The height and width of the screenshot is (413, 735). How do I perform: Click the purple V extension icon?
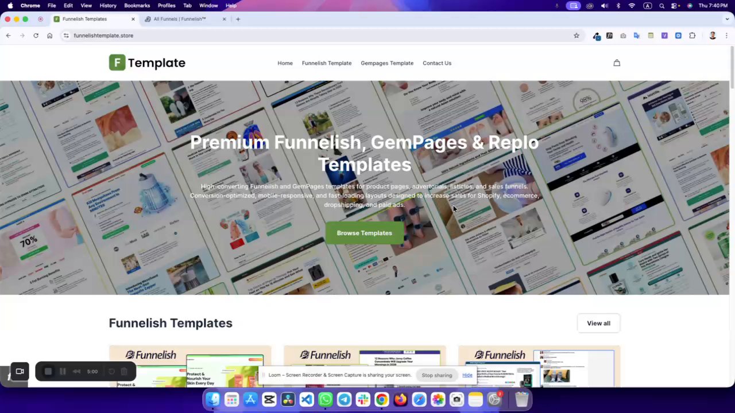coord(664,36)
